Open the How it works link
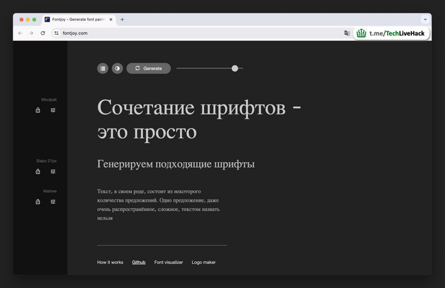This screenshot has height=288, width=445. click(x=110, y=262)
